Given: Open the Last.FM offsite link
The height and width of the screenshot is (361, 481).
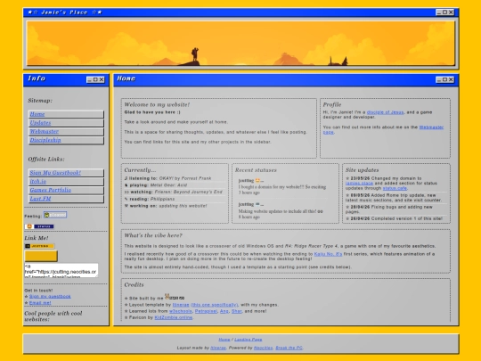Looking at the screenshot, I should [x=66, y=199].
